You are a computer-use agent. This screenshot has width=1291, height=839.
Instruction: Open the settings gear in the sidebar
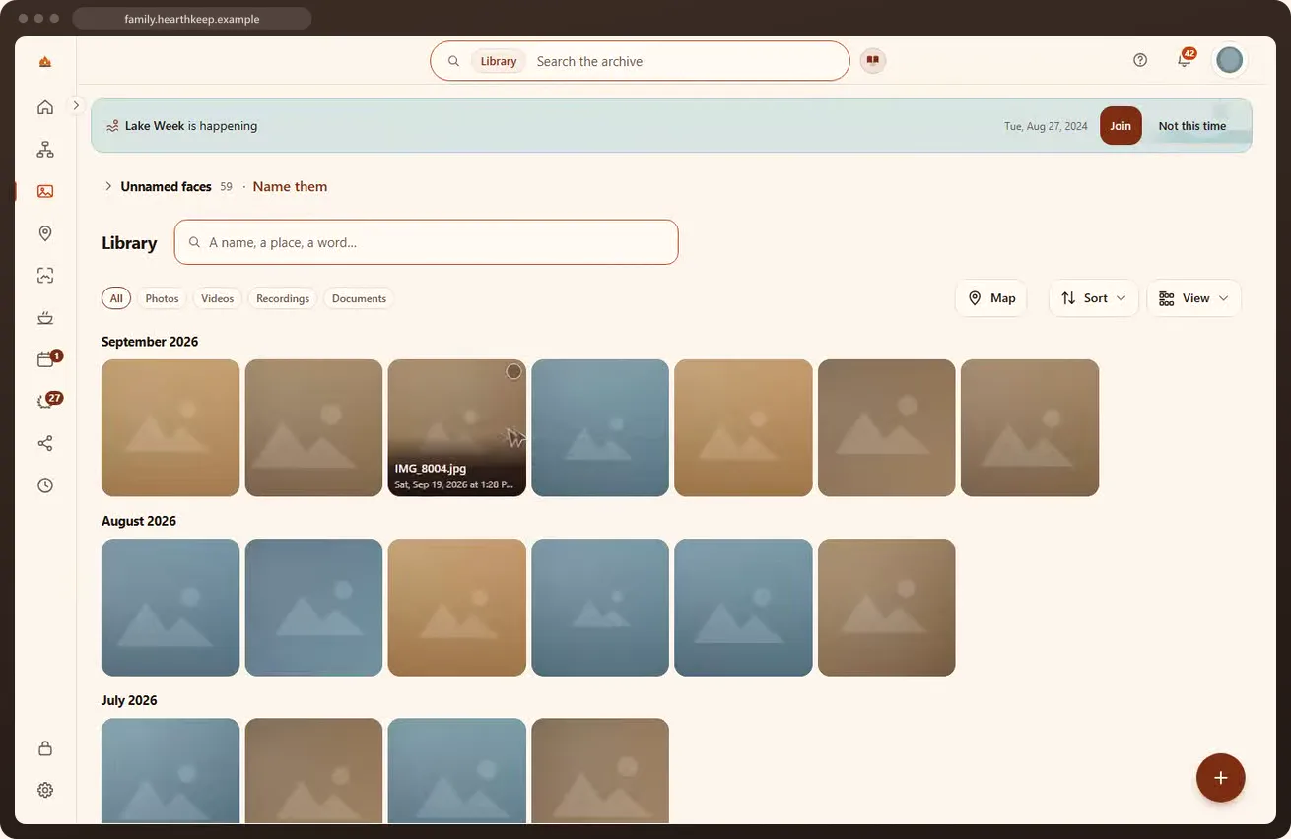pyautogui.click(x=45, y=790)
